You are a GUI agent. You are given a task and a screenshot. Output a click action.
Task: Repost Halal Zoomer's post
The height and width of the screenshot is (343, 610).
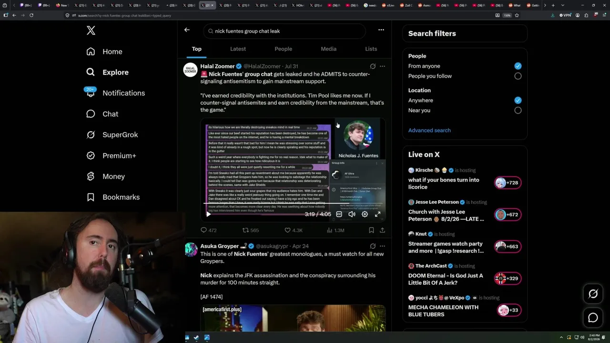[251, 230]
